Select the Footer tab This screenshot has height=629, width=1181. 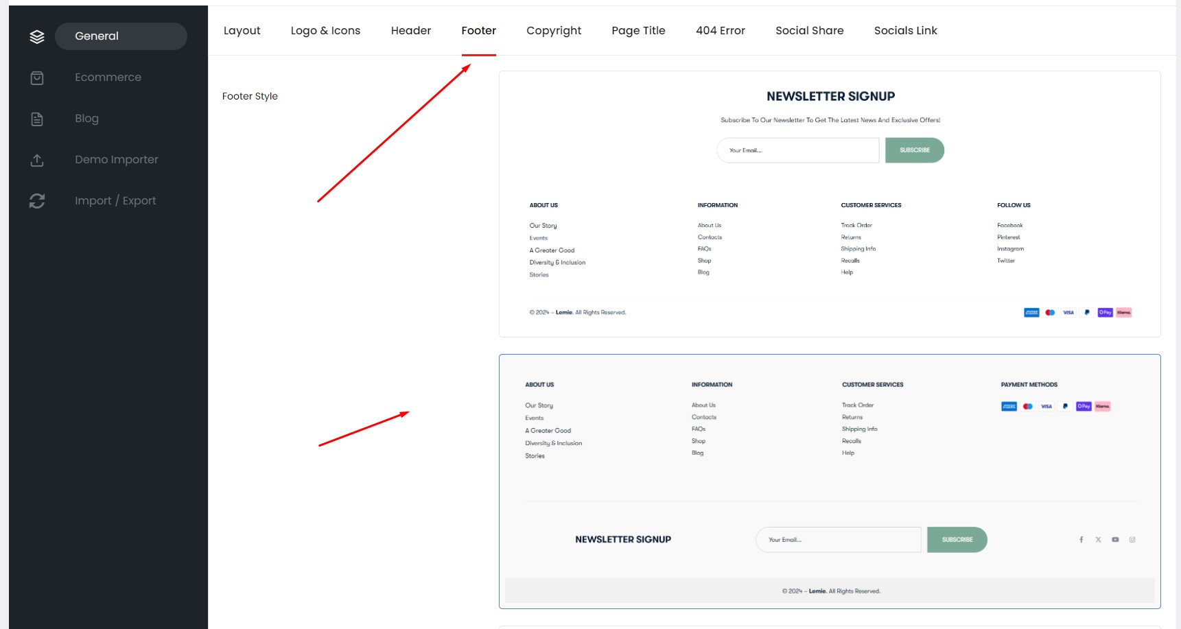(x=478, y=31)
